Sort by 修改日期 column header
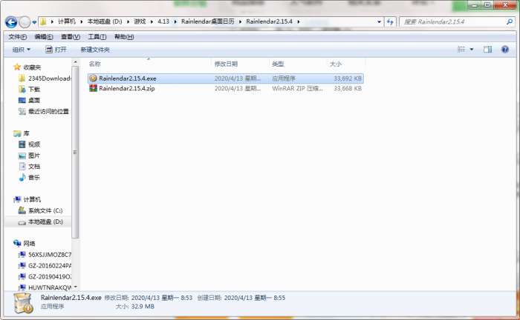 [x=226, y=64]
